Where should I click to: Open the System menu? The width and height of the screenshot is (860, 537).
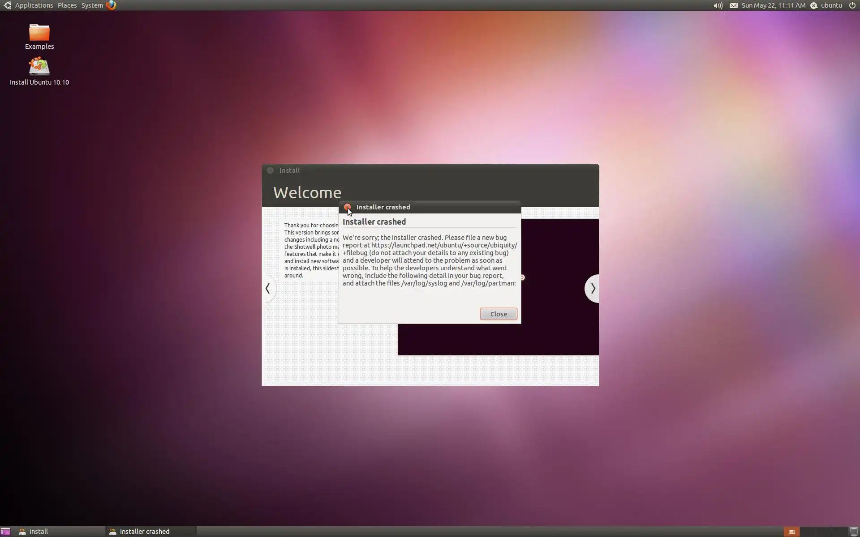click(92, 5)
